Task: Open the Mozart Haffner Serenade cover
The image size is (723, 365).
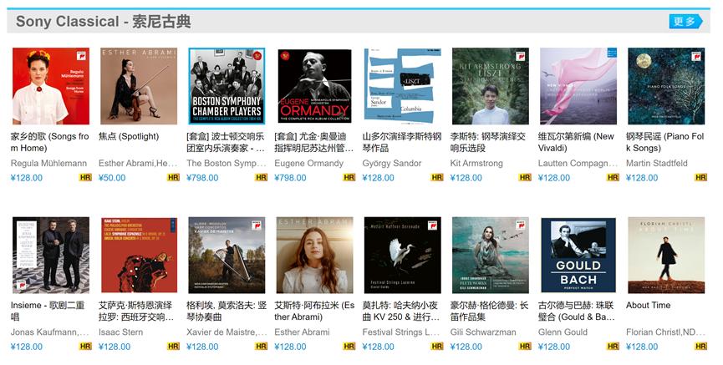Action: 403,256
